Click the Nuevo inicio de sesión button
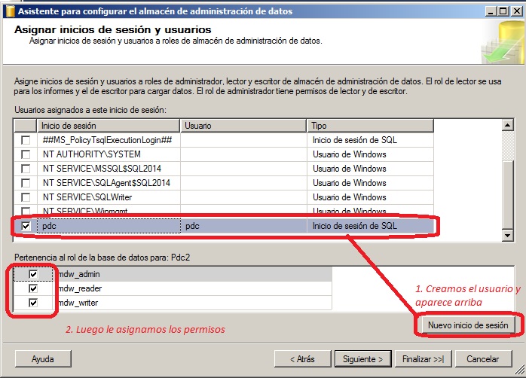The image size is (526, 378). [x=468, y=325]
